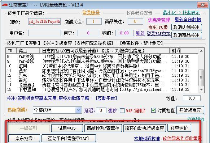Click the log list scroll down arrow
The width and height of the screenshot is (210, 143).
[201, 89]
